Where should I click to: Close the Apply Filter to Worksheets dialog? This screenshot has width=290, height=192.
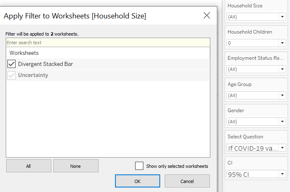[207, 16]
